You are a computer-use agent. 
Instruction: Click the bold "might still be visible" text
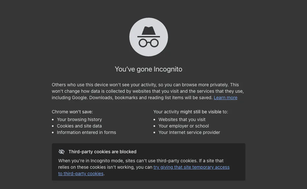pyautogui.click(x=201, y=112)
